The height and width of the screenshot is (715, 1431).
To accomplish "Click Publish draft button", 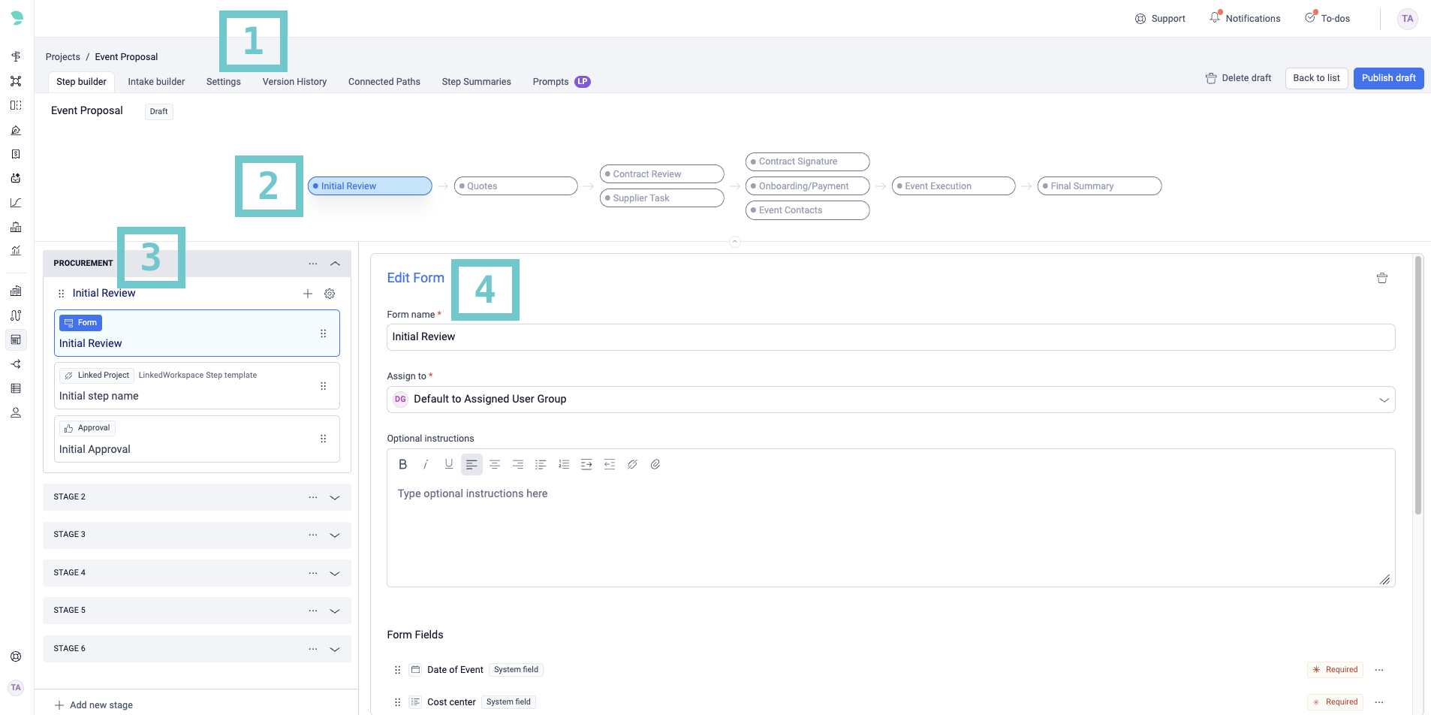I will [1388, 78].
